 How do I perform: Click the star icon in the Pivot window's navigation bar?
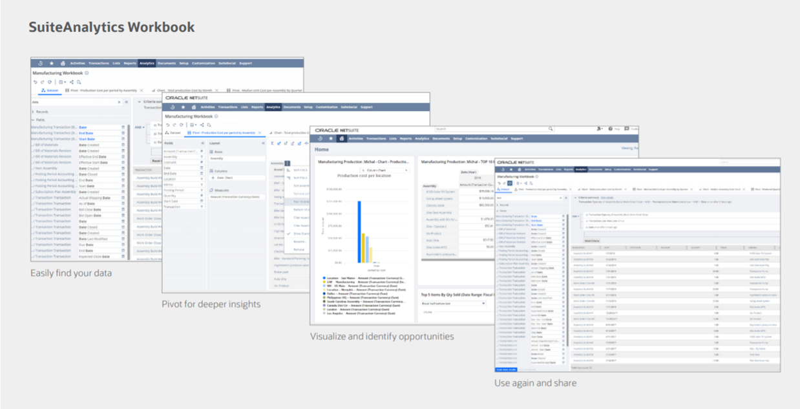183,107
